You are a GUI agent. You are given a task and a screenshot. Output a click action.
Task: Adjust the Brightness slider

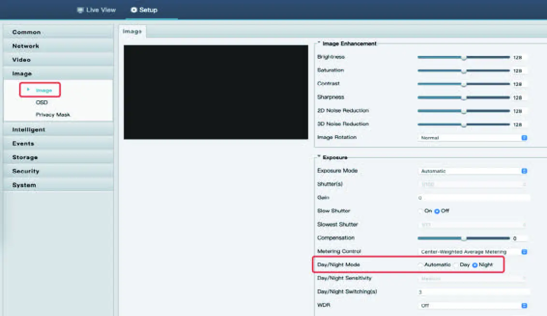coord(463,57)
